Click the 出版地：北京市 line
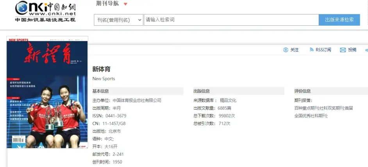This screenshot has width=368, height=167. pos(107,131)
